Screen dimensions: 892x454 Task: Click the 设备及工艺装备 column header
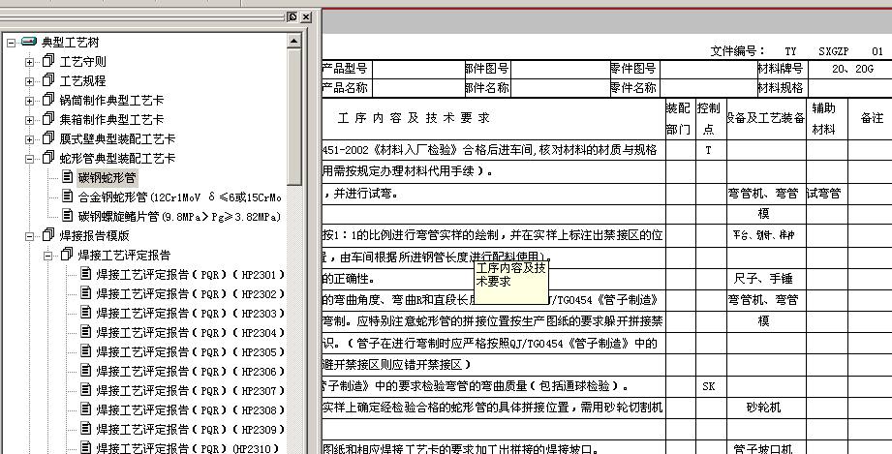[x=766, y=118]
